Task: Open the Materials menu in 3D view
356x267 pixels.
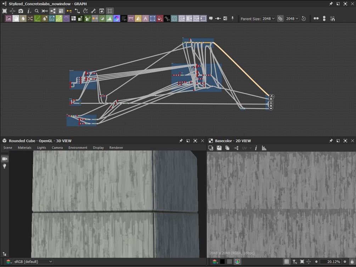Action: point(24,148)
